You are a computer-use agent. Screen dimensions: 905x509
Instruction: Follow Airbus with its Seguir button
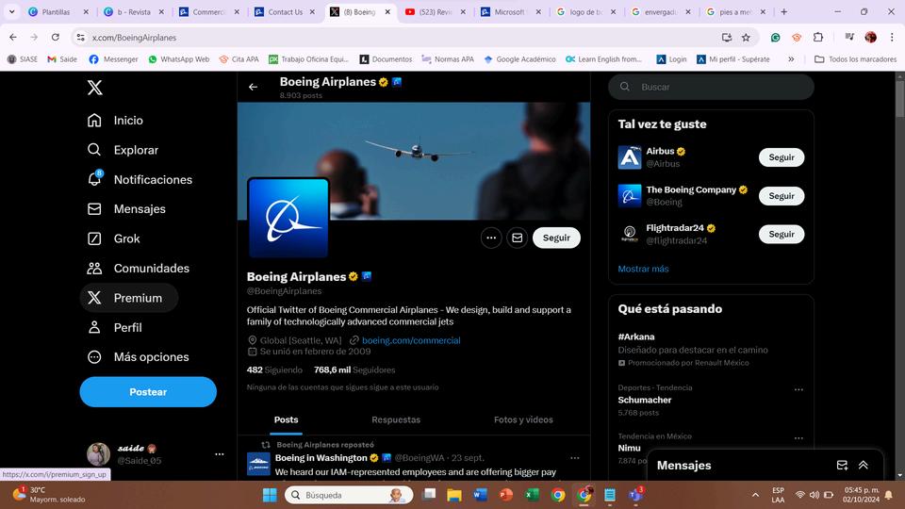pos(782,157)
